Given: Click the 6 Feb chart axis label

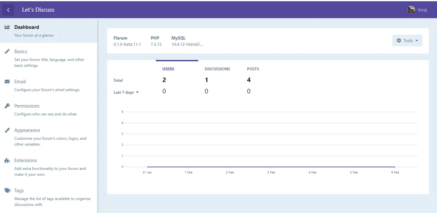Looking at the screenshot, I should (395, 172).
